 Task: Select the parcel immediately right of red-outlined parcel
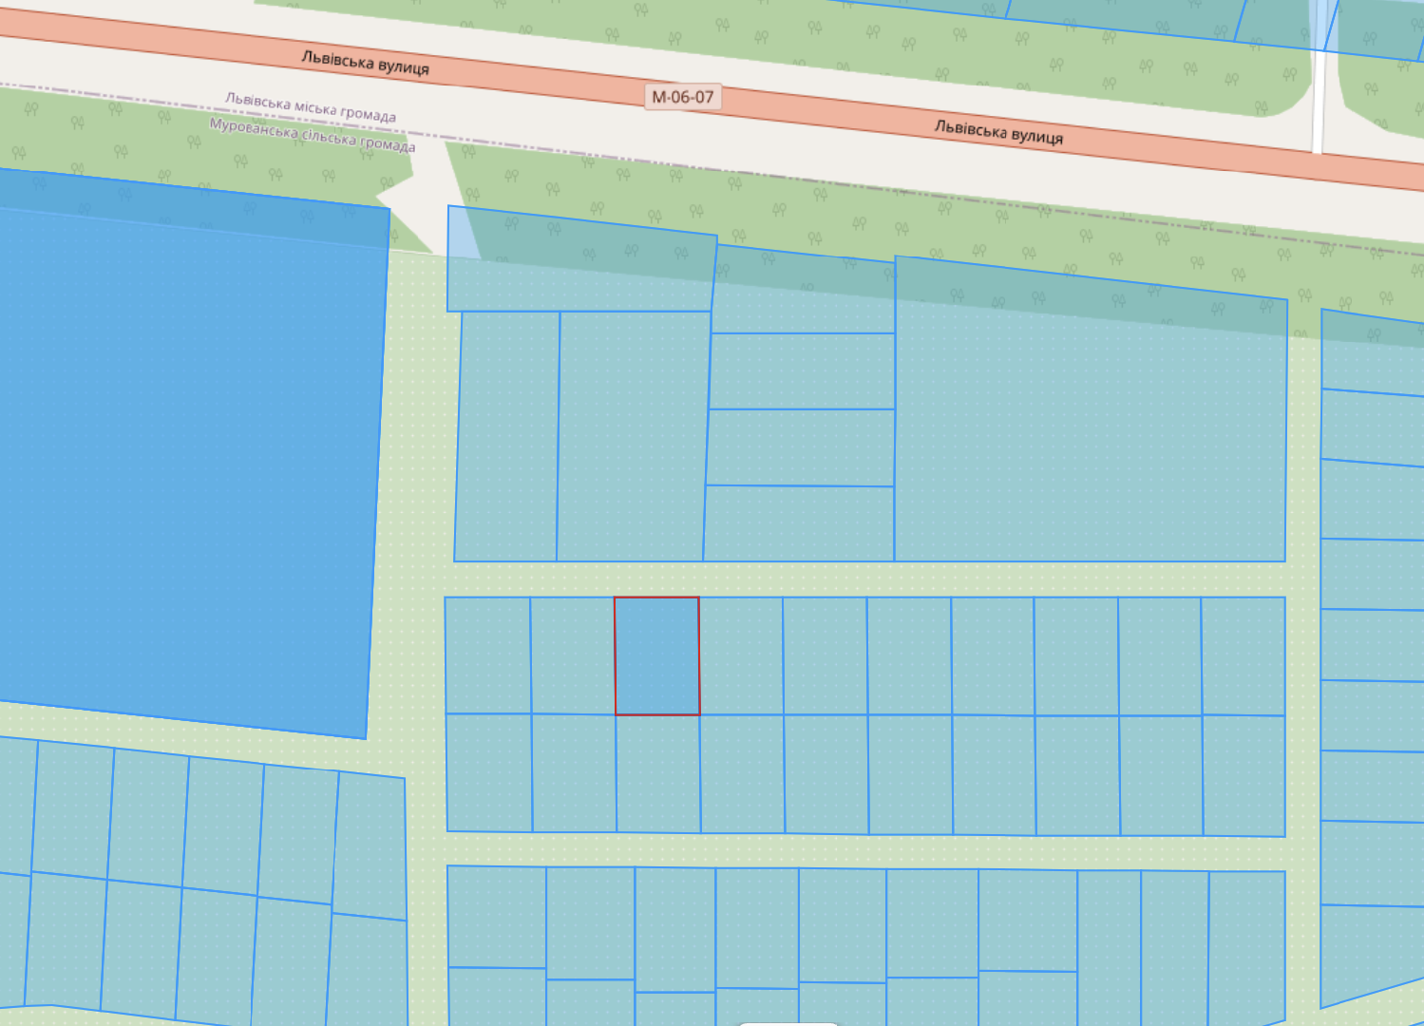click(x=741, y=655)
